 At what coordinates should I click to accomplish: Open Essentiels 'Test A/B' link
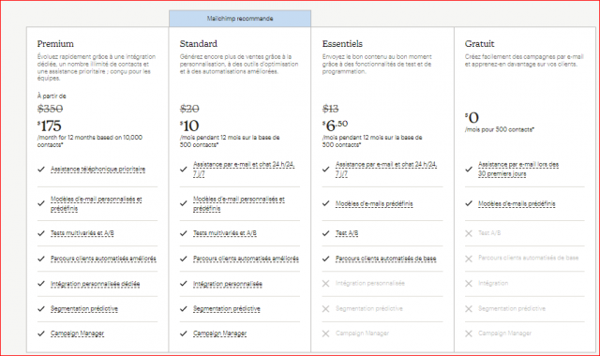point(347,233)
